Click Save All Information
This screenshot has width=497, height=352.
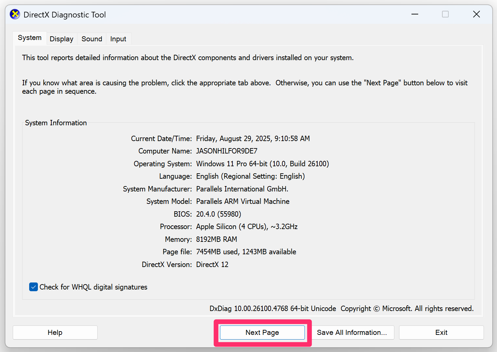click(353, 332)
